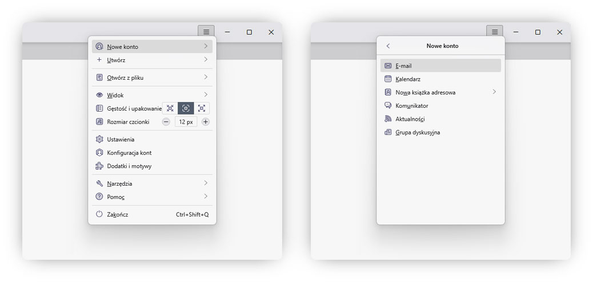Click the Ctrl+Shift+Q shortcut text
593x282 pixels.
pyautogui.click(x=192, y=215)
